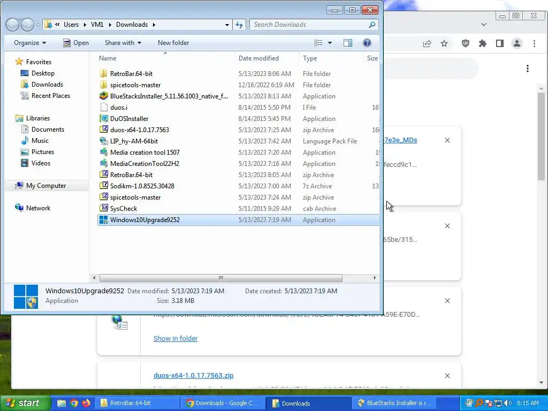Open the Windows start button
The width and height of the screenshot is (548, 411).
[25, 404]
